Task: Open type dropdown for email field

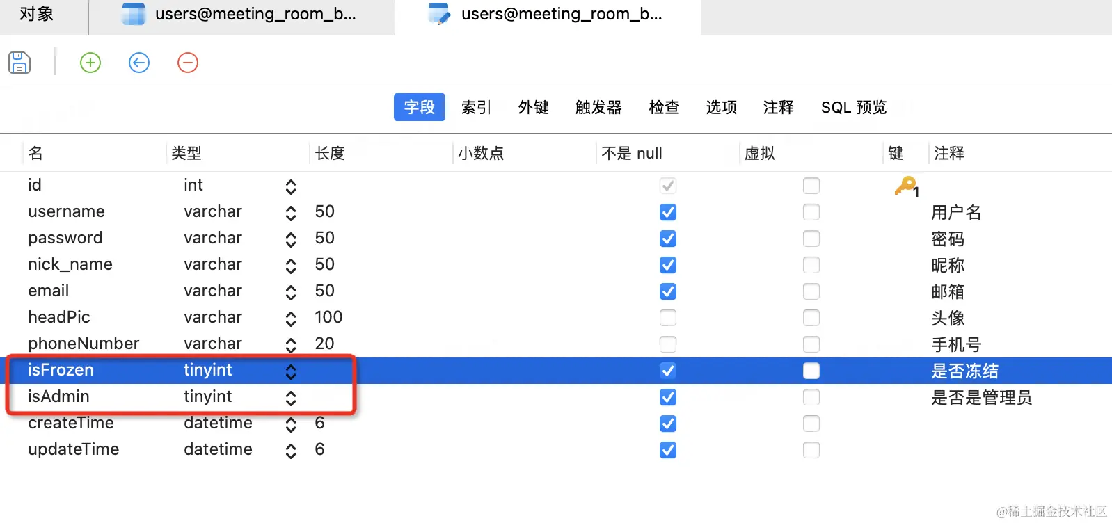Action: [x=291, y=293]
